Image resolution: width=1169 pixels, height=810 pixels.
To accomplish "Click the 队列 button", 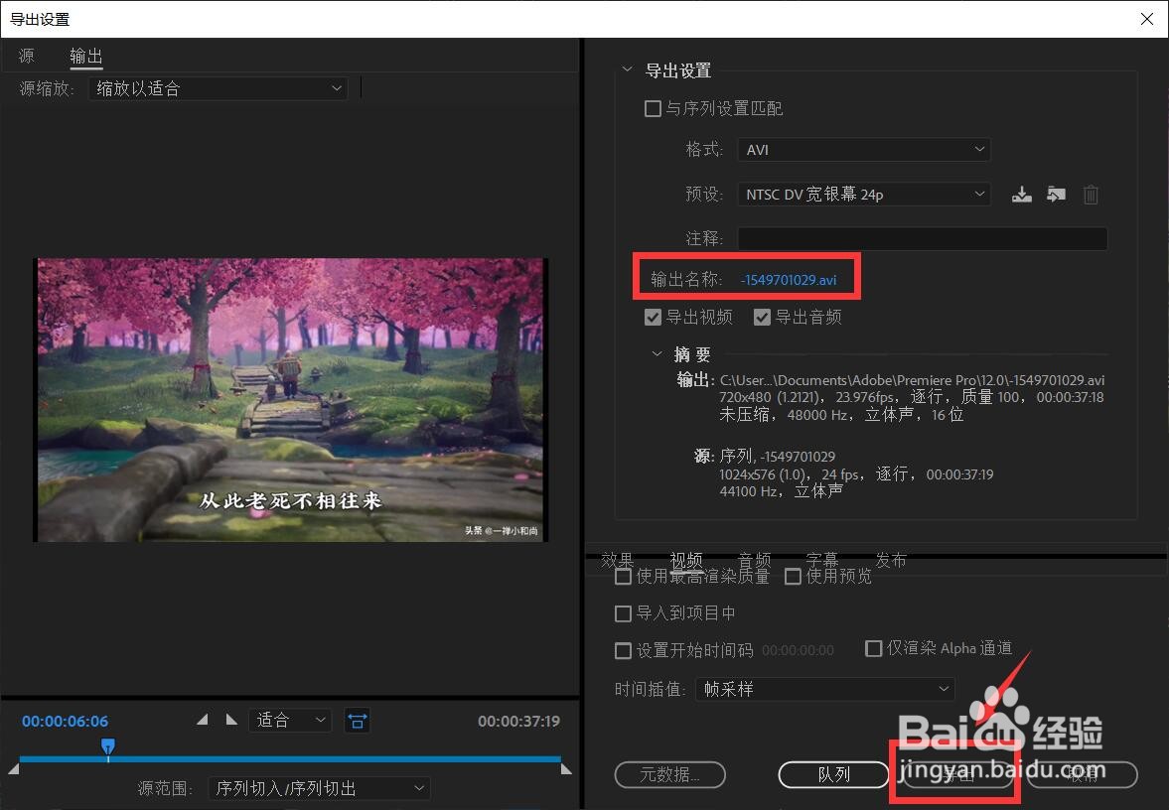I will [833, 775].
